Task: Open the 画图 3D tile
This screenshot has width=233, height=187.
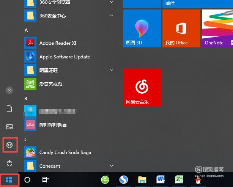Action: 142,28
